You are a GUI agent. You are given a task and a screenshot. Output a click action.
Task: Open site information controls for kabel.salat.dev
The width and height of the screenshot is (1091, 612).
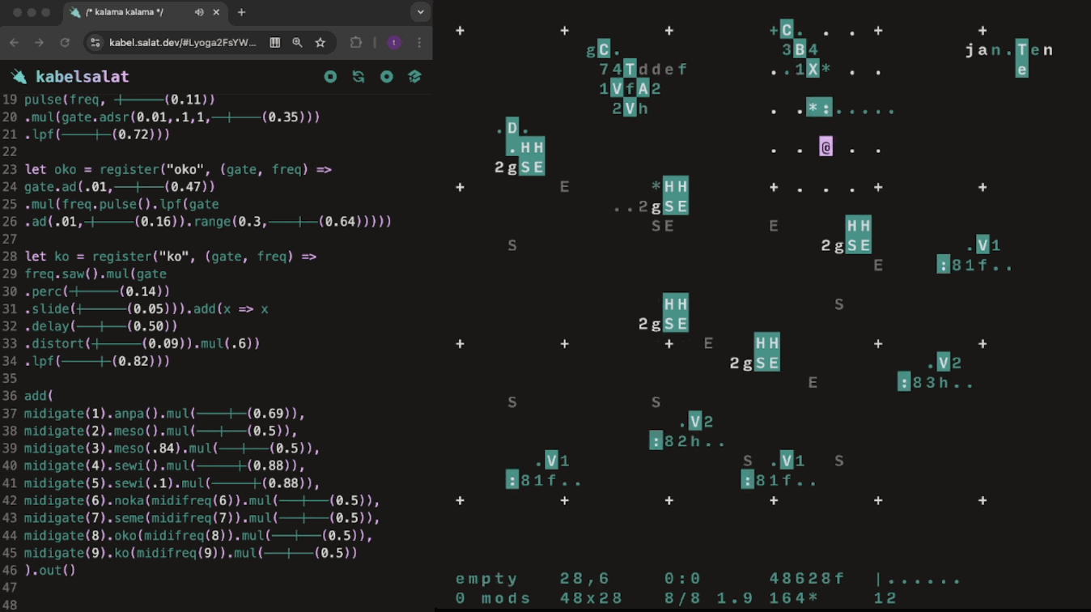(96, 43)
